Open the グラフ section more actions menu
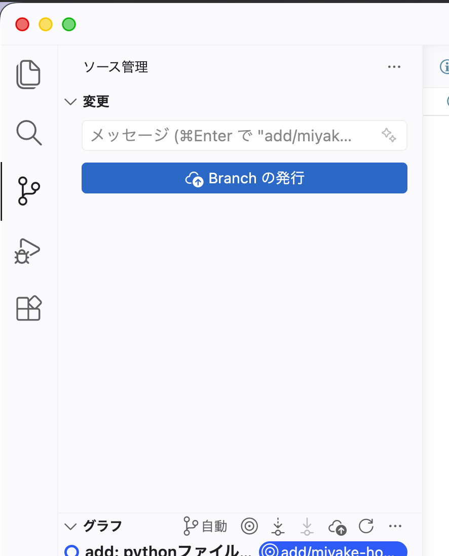449x556 pixels. [395, 526]
